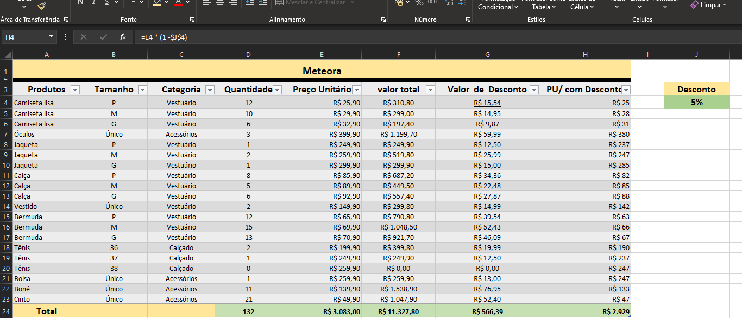Expand the Name Box dropdown arrow

(52, 37)
